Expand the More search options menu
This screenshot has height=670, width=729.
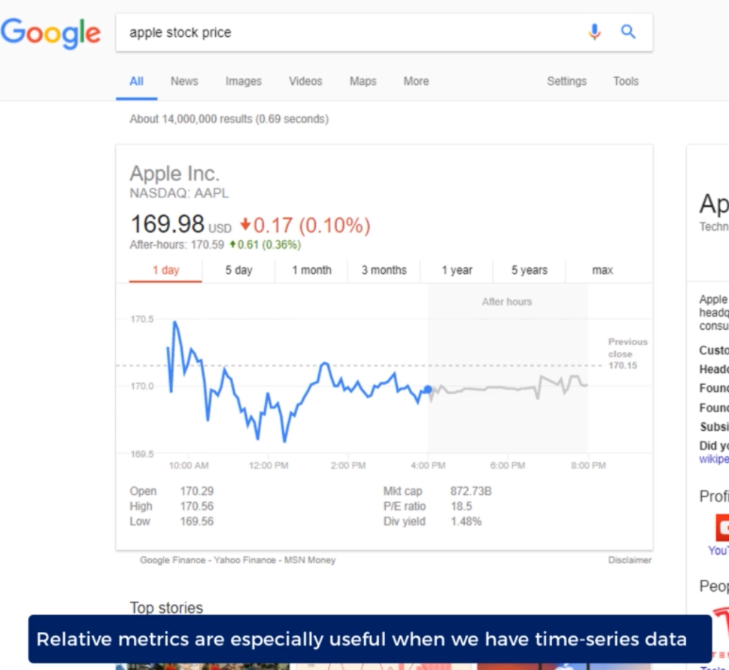pos(416,81)
